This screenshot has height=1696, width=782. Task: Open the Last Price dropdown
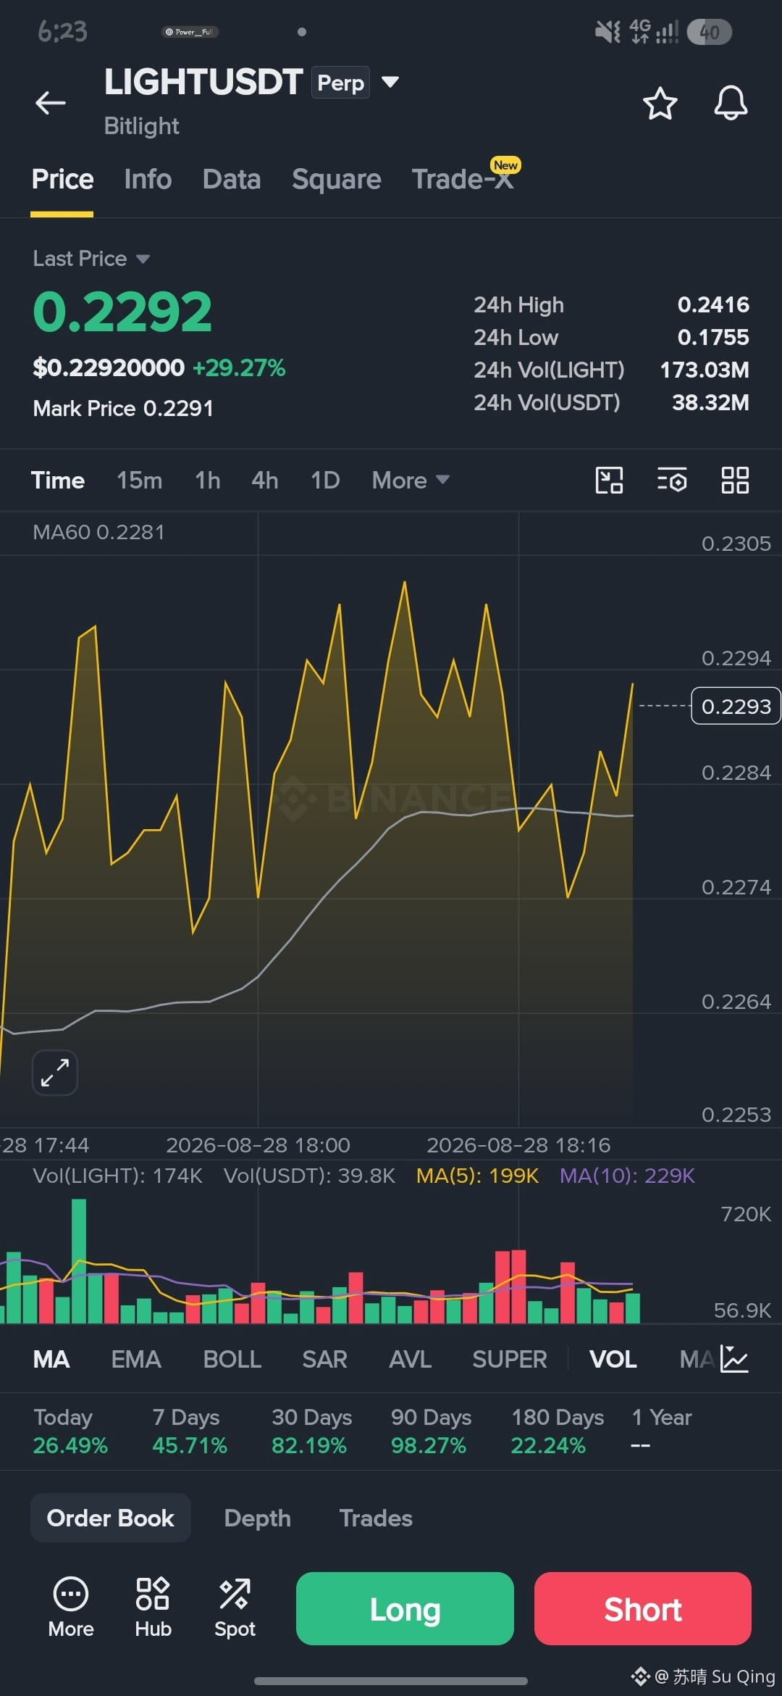91,259
